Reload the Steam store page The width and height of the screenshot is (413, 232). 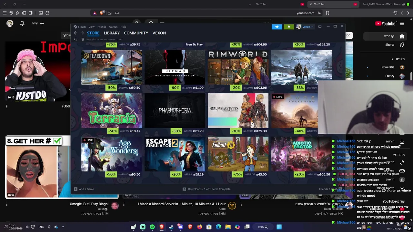(x=76, y=39)
